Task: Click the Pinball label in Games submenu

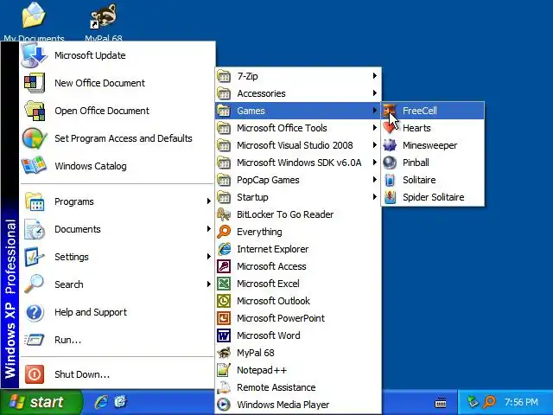Action: point(416,163)
